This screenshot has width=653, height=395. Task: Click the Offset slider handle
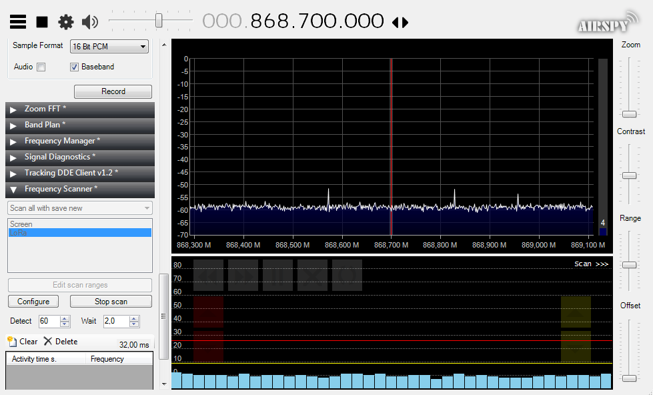pos(629,378)
